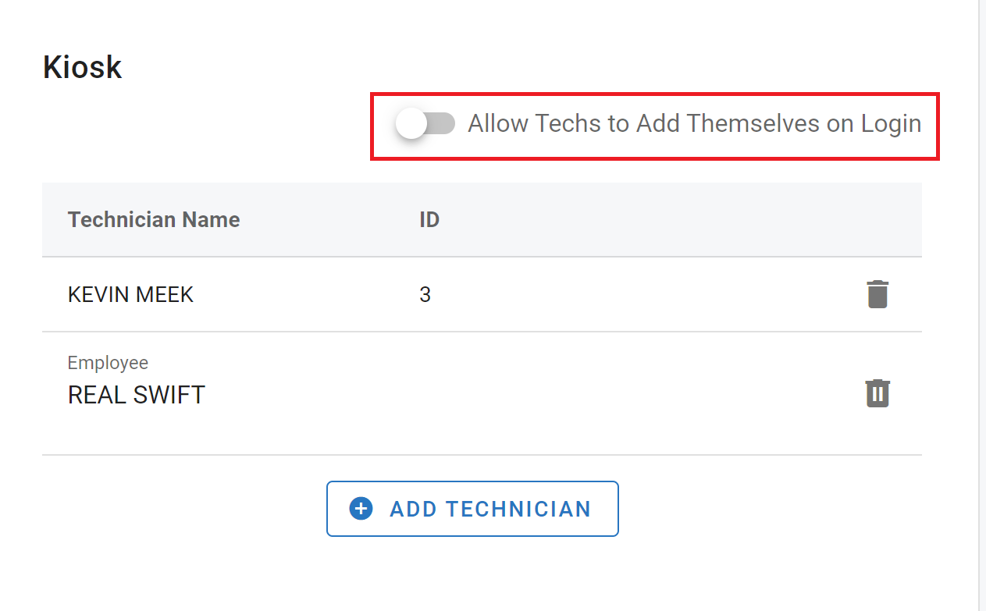Click the label Allow Techs to Add Themselves on Login
The width and height of the screenshot is (986, 611).
(693, 123)
